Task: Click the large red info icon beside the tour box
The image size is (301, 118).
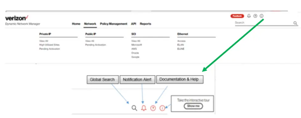Action: [162, 108]
